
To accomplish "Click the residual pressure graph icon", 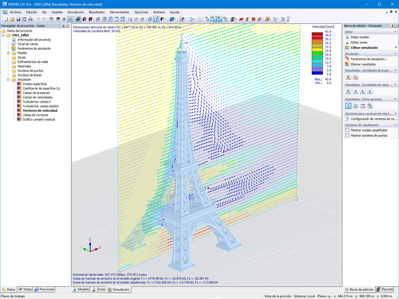I will pyautogui.click(x=363, y=106).
